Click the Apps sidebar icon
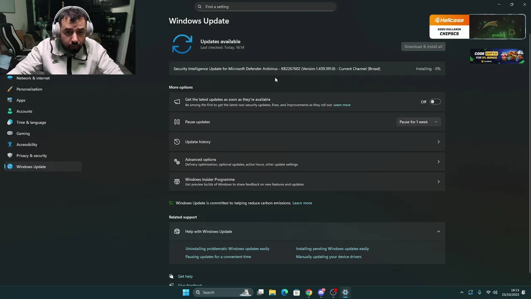The image size is (531, 299). (x=10, y=100)
